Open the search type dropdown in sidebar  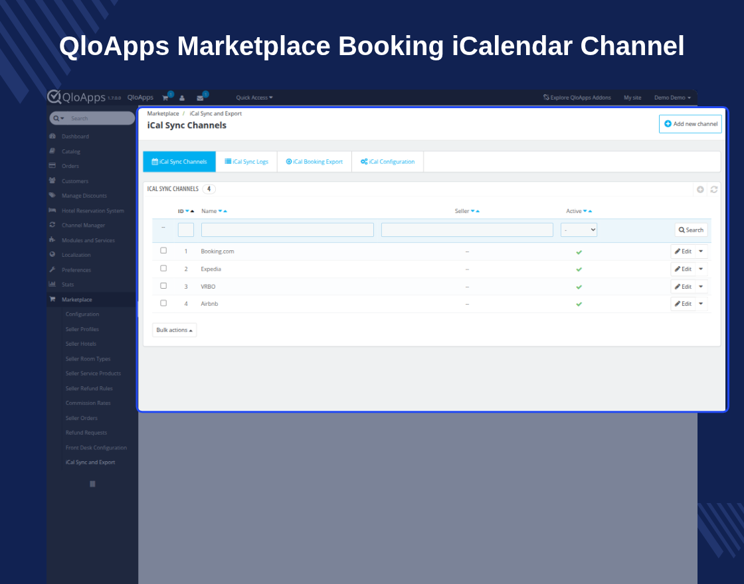click(x=58, y=119)
